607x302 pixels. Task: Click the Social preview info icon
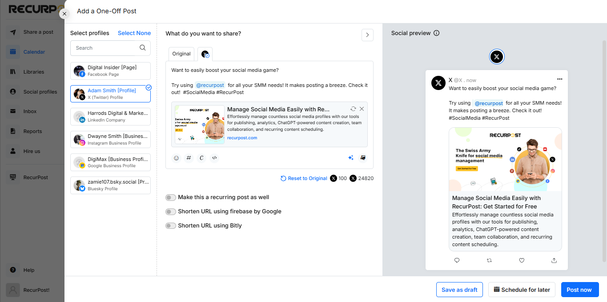437,33
